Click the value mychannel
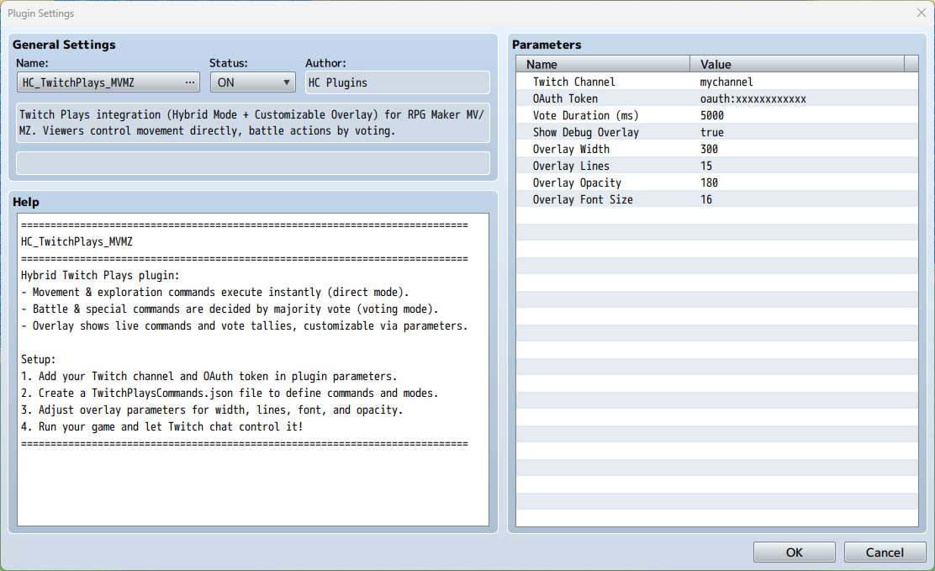935x571 pixels. tap(726, 82)
